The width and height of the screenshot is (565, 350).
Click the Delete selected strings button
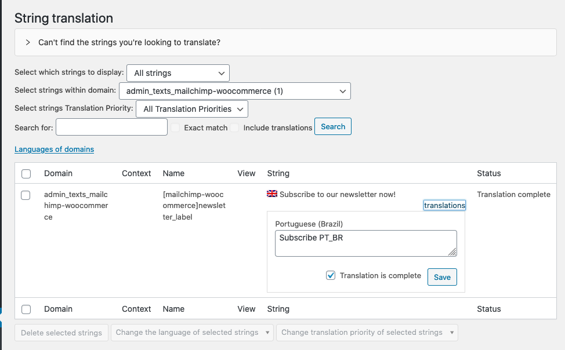[x=61, y=333]
